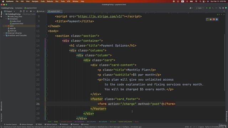Open Python Packages tool window
The image size is (228, 128).
point(26,124)
